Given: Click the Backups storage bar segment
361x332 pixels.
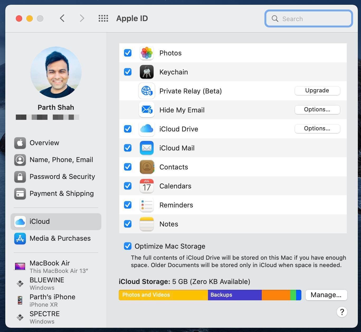Looking at the screenshot, I should pos(235,295).
